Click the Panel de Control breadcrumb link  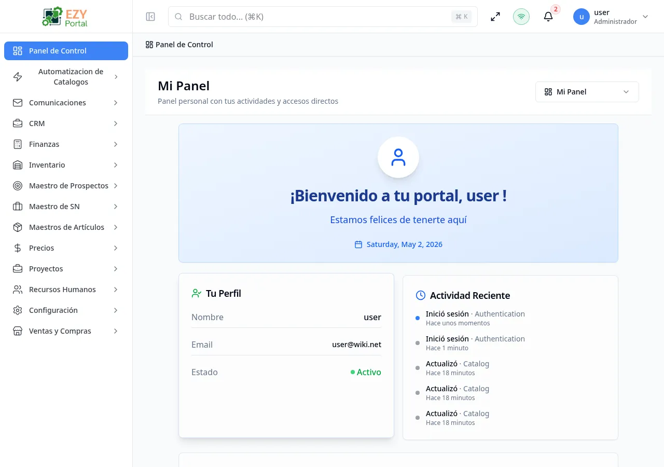click(184, 45)
